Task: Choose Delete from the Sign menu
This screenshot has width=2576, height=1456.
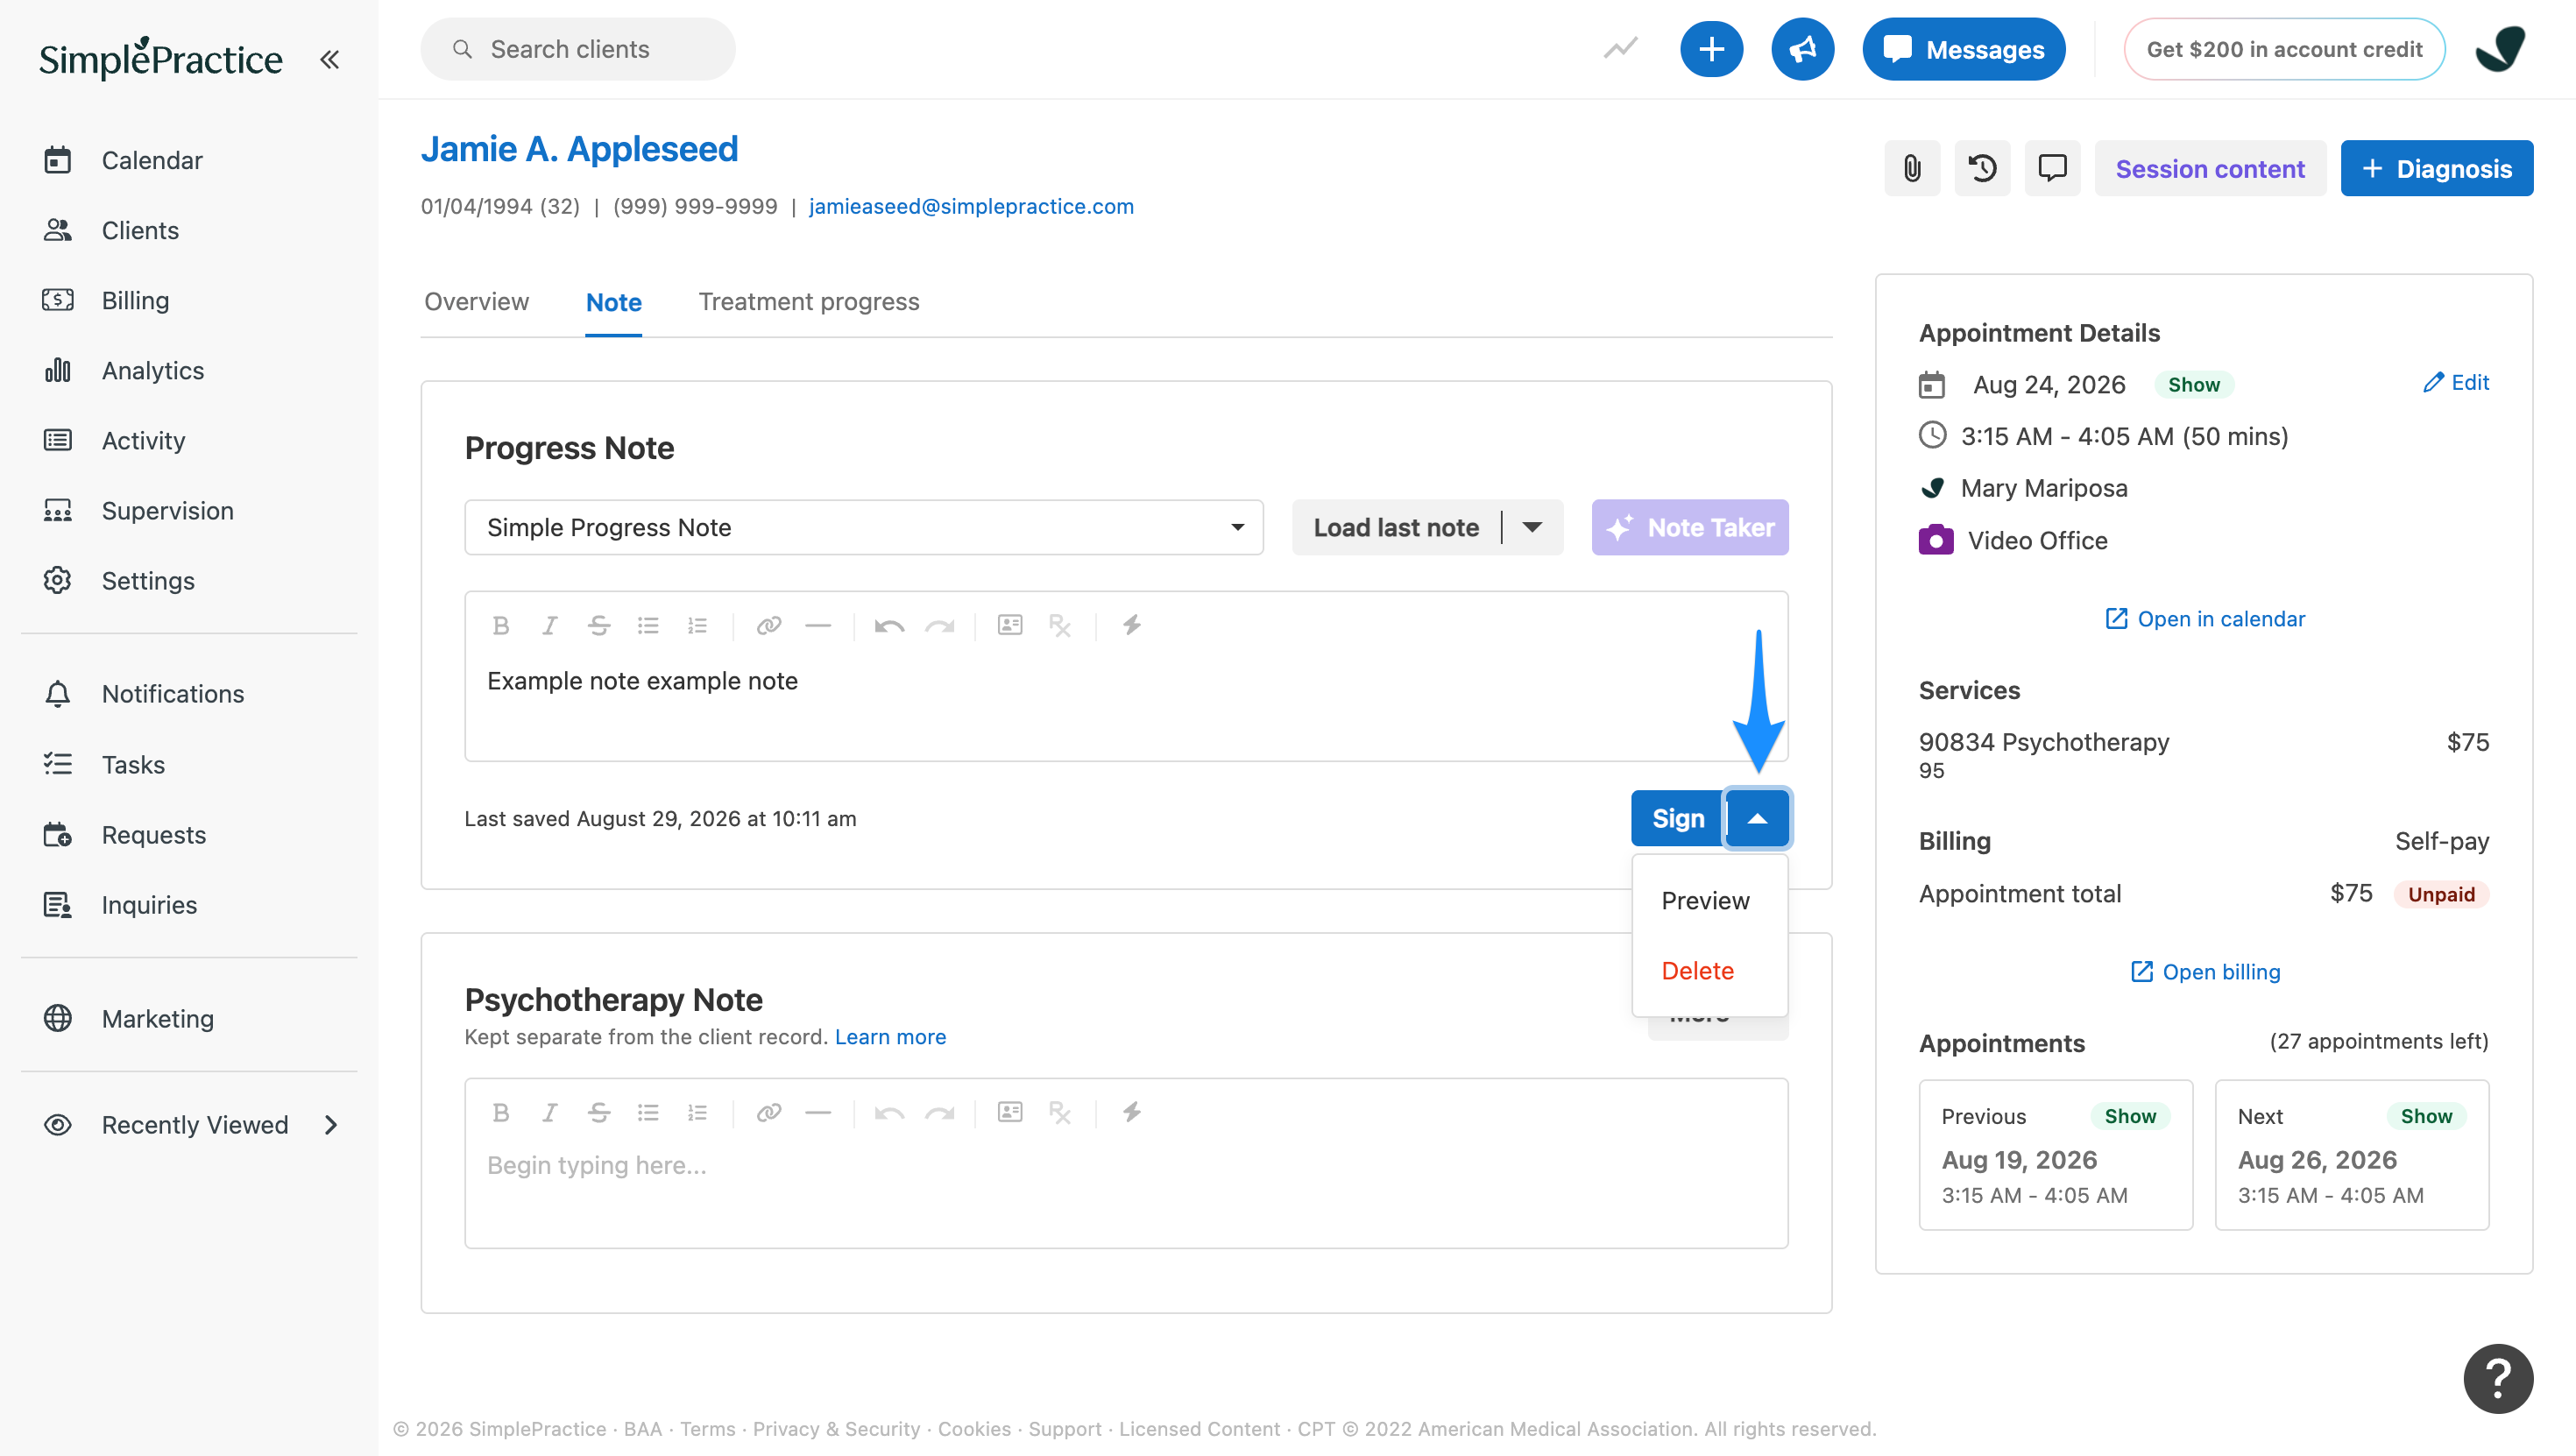Action: [1698, 971]
